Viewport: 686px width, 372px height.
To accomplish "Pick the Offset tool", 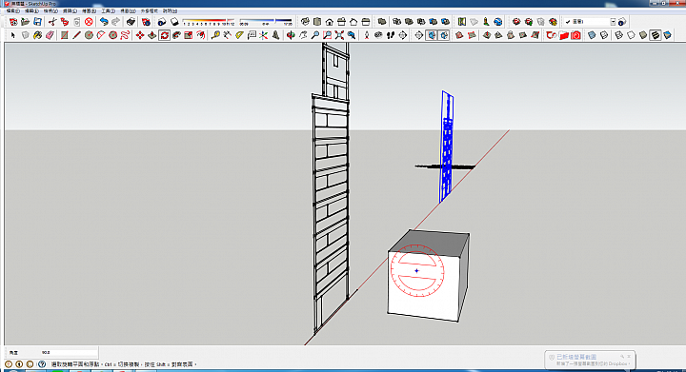I will click(201, 35).
